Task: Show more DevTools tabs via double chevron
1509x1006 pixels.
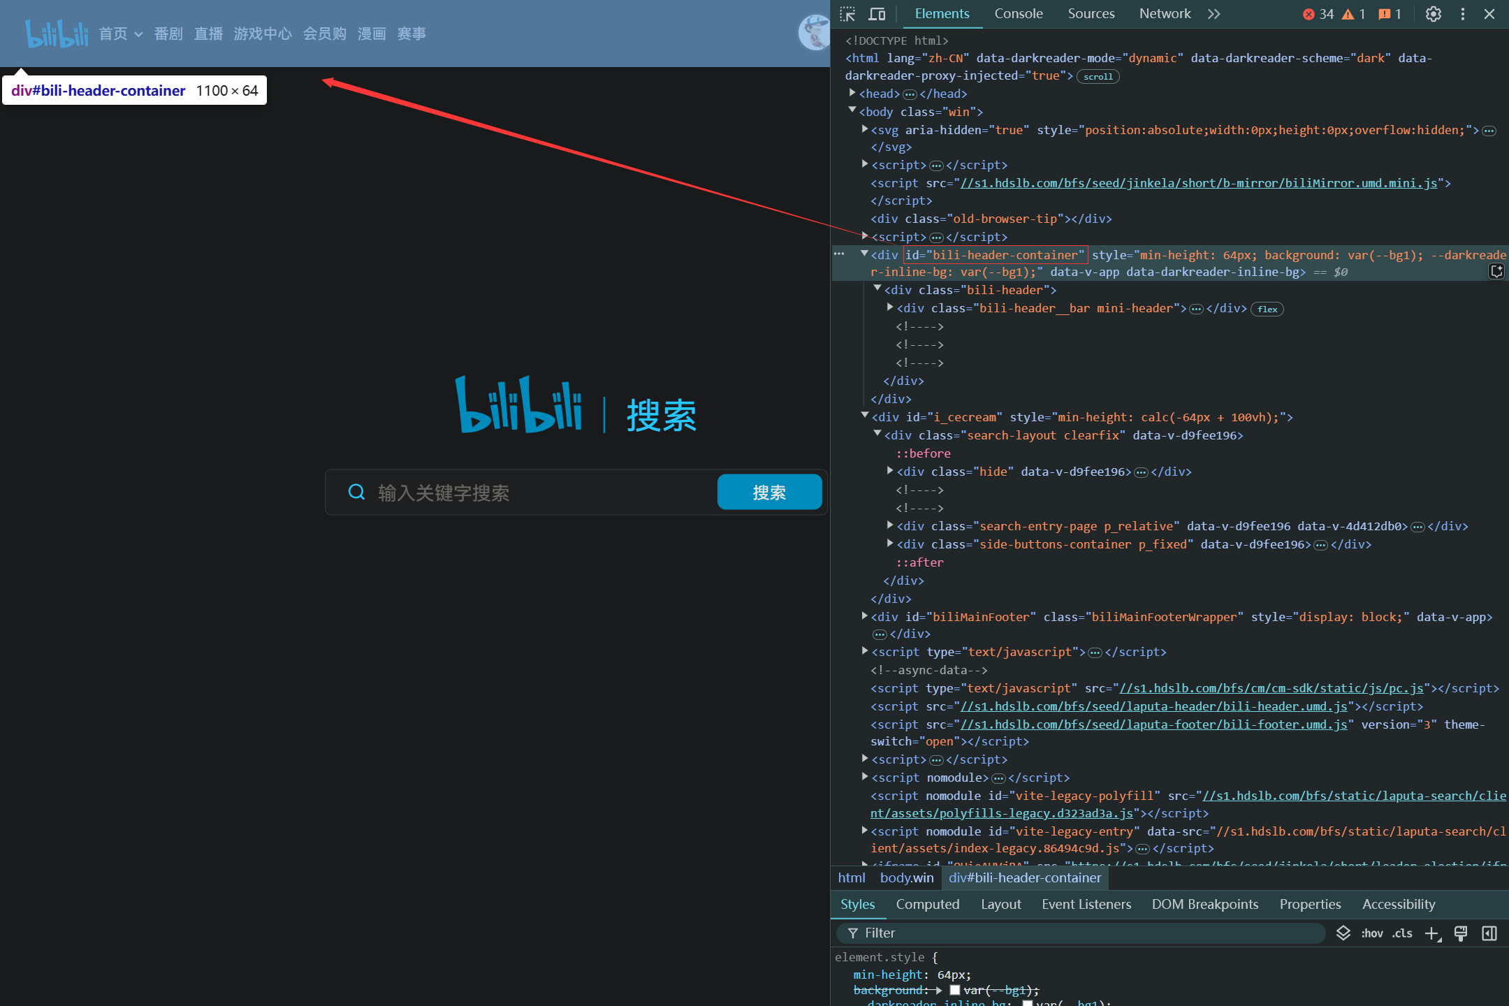Action: click(x=1214, y=14)
